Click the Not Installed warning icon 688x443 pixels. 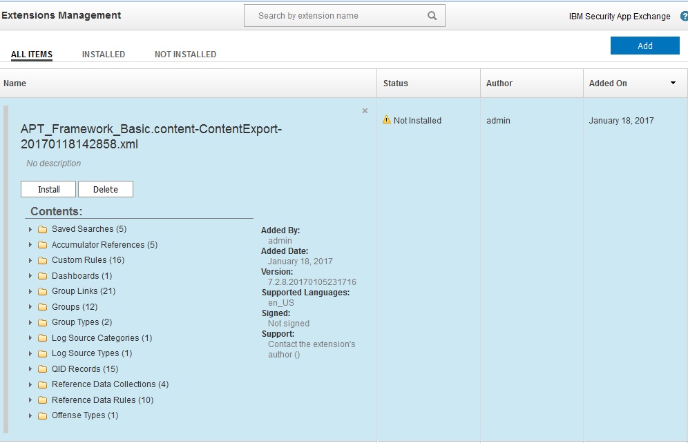coord(387,120)
